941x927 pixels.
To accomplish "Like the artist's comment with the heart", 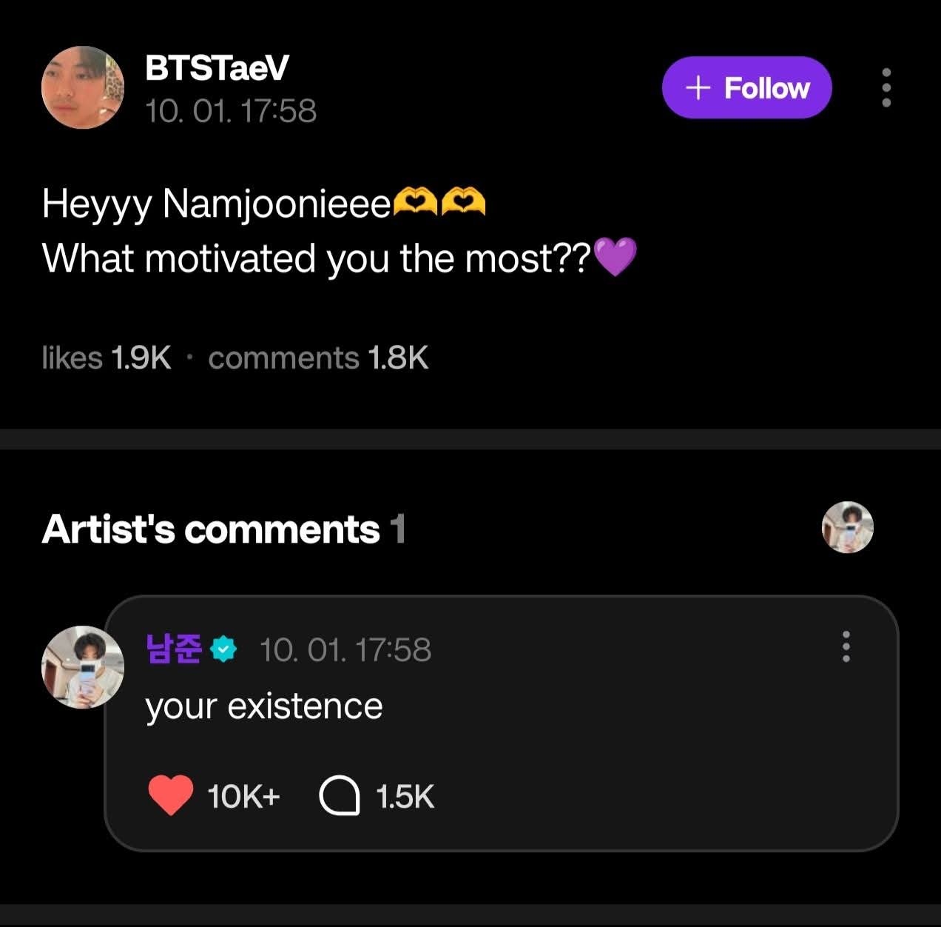I will pyautogui.click(x=171, y=796).
